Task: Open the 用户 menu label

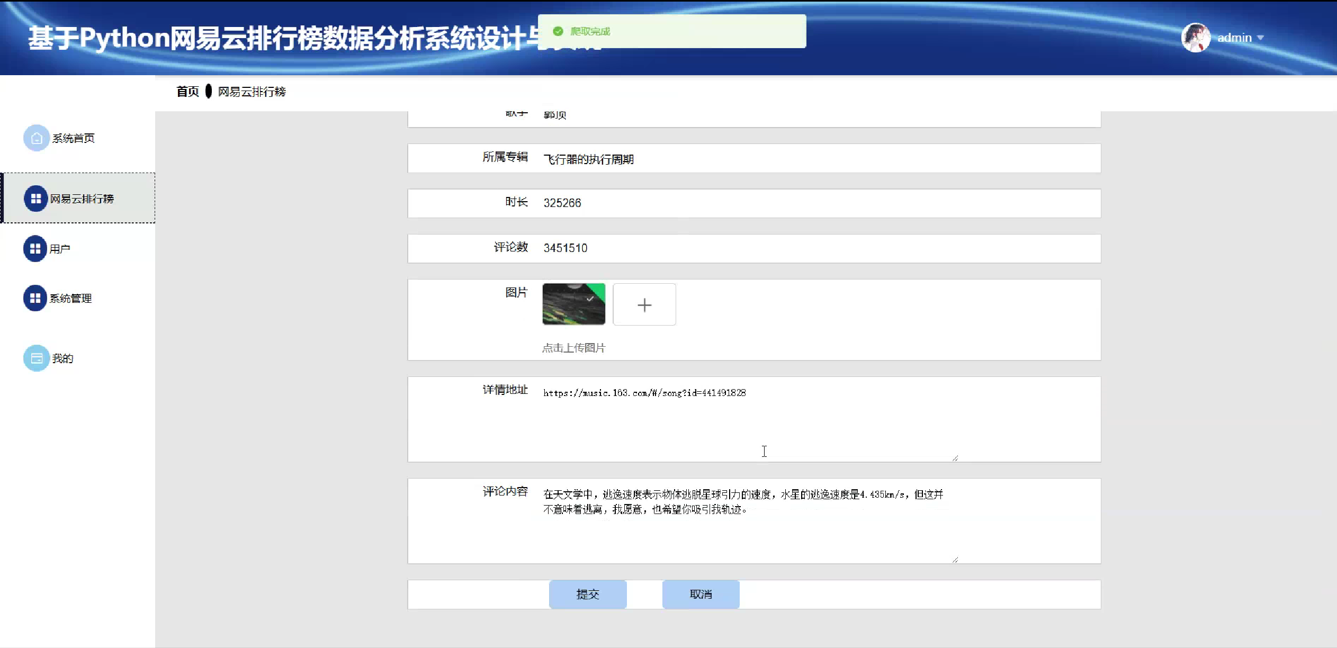Action: tap(60, 249)
